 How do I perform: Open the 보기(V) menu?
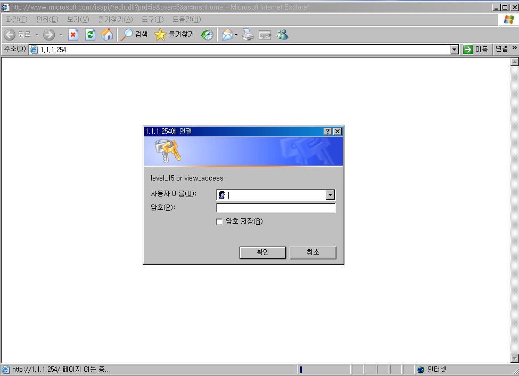78,20
